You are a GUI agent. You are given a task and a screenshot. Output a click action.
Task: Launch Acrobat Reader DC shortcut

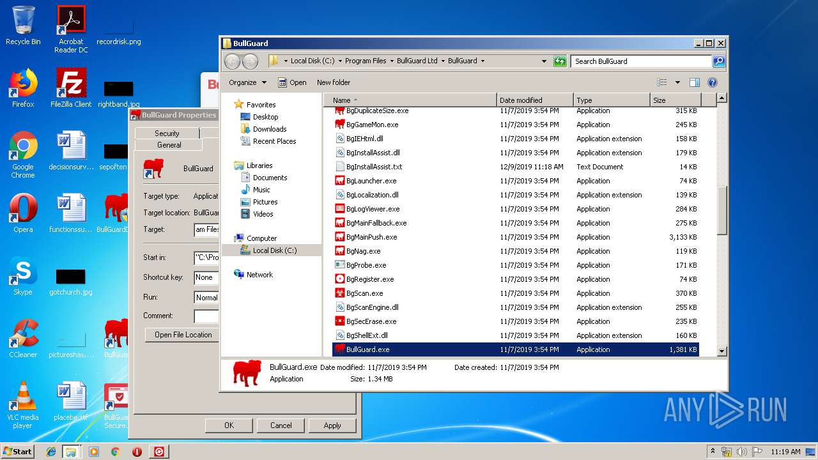click(x=71, y=29)
